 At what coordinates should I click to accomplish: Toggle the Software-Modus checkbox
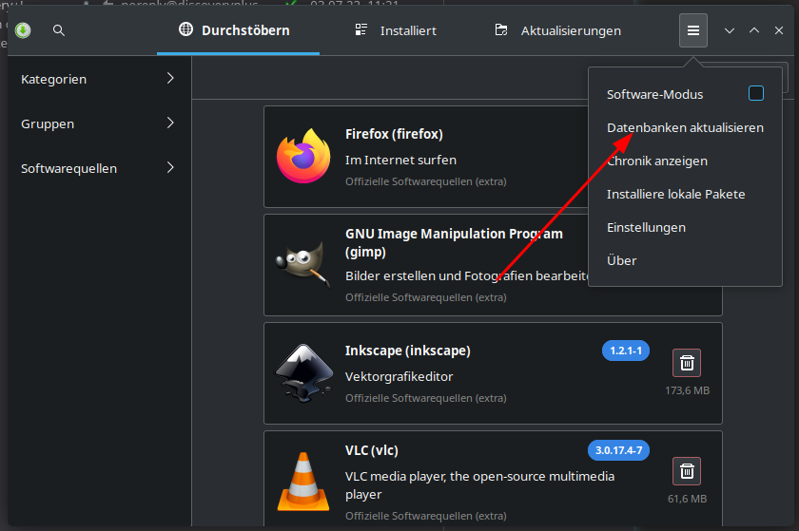click(x=756, y=93)
